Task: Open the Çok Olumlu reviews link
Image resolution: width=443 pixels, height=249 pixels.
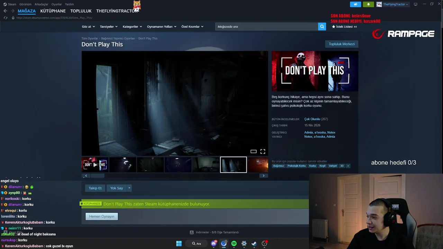Action: [312, 119]
